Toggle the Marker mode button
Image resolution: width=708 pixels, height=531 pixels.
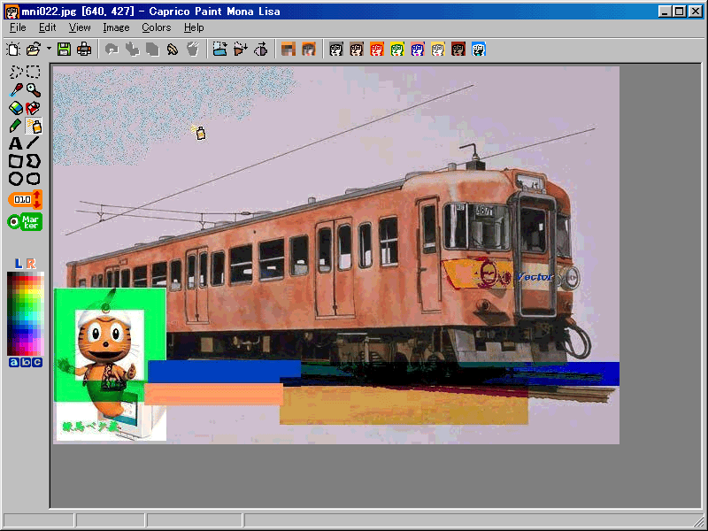[25, 221]
